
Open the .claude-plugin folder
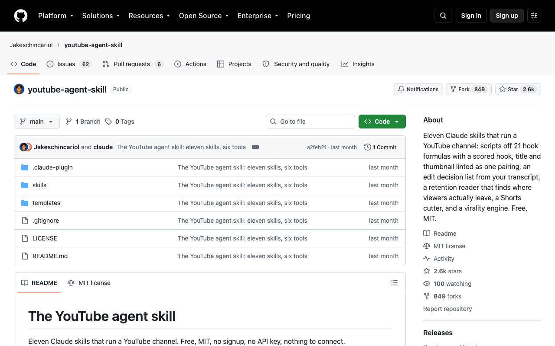(52, 167)
